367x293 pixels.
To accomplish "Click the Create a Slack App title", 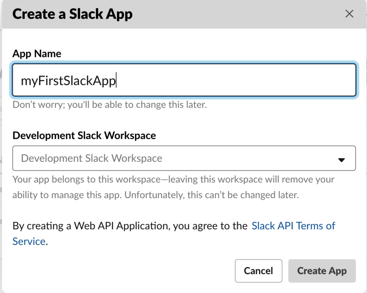I will [x=72, y=14].
